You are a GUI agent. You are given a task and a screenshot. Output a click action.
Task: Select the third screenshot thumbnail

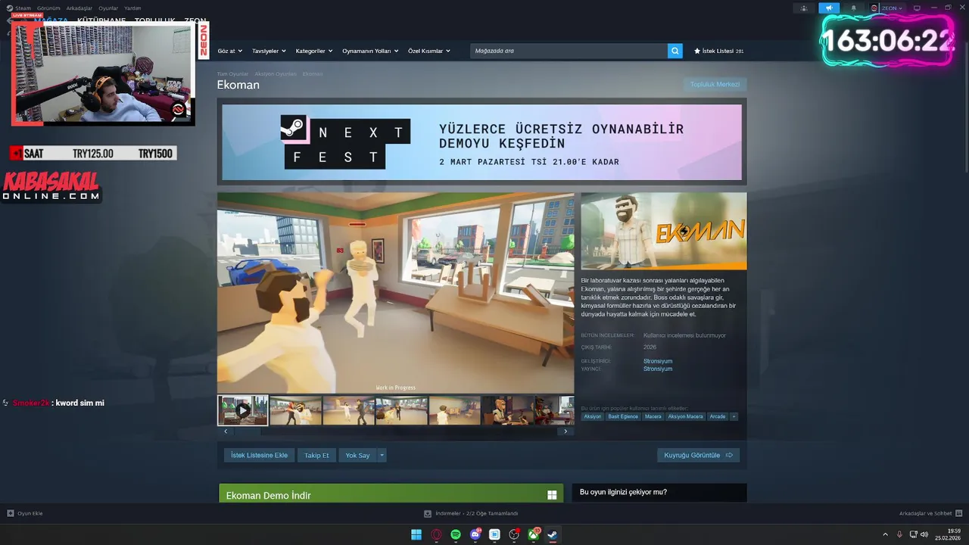(349, 410)
